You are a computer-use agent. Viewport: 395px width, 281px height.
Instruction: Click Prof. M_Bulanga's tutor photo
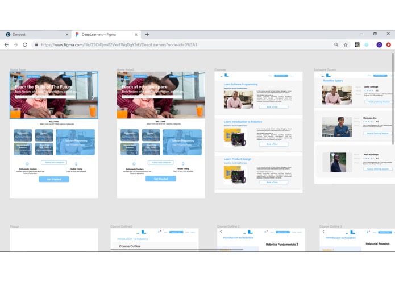(x=338, y=162)
